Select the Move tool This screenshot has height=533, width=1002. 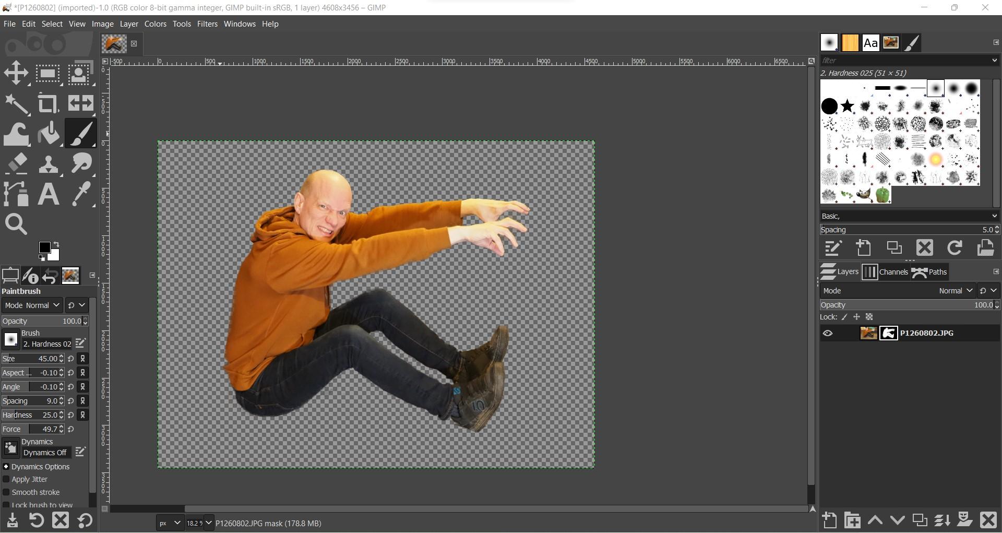coord(16,72)
